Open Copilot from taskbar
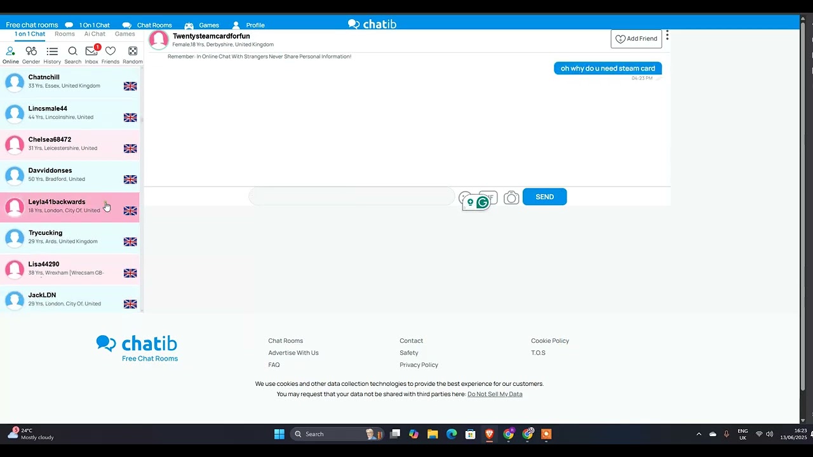The width and height of the screenshot is (813, 457). [414, 434]
